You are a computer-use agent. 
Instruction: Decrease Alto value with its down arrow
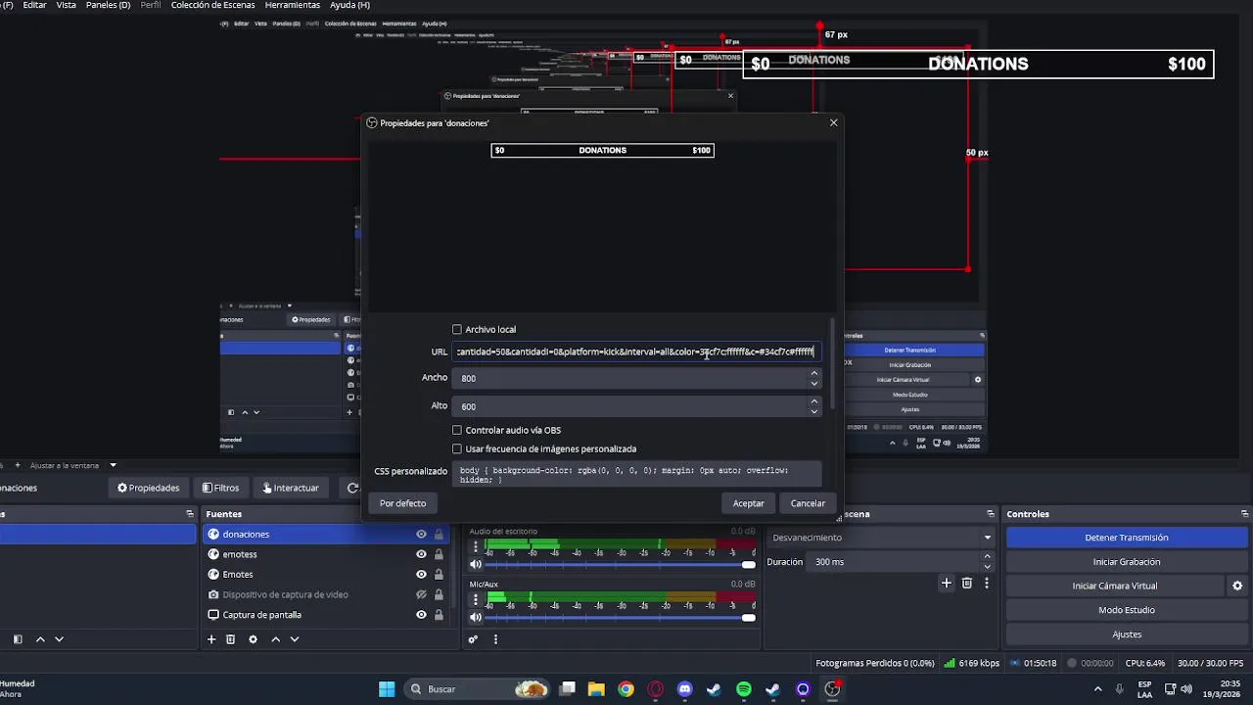click(813, 411)
